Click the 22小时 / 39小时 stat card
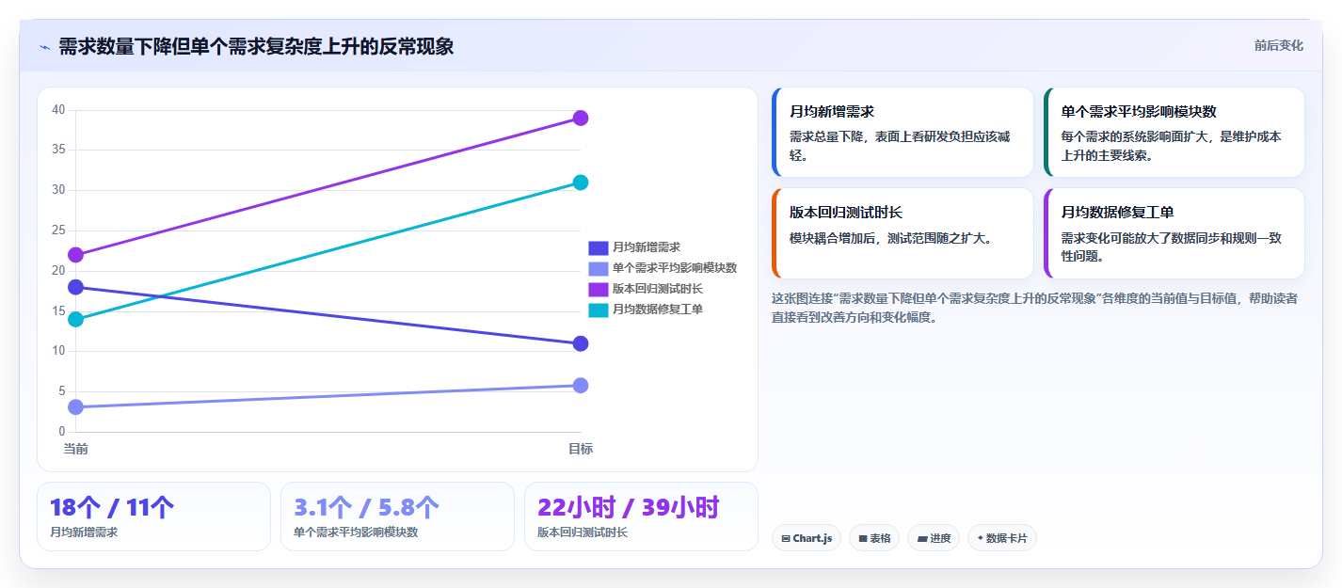The image size is (1342, 588). [x=641, y=516]
